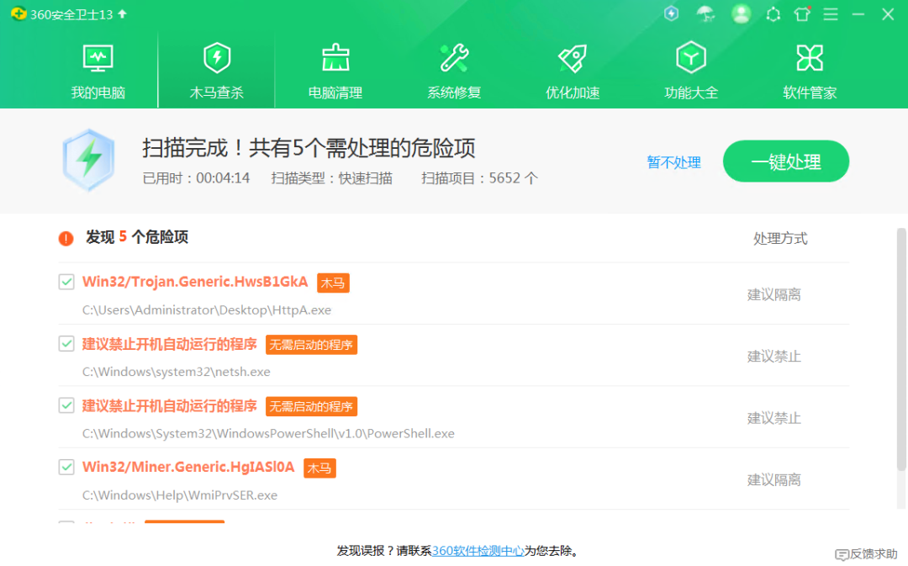
Task: Click the 暂不处理 skip link
Action: (673, 162)
